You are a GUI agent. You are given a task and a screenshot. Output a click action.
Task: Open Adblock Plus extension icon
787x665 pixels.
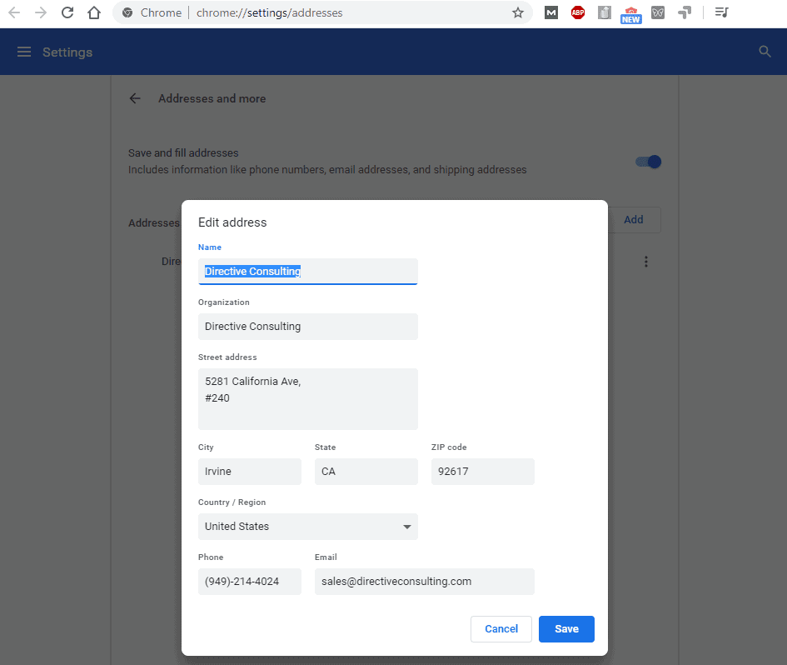pos(578,12)
